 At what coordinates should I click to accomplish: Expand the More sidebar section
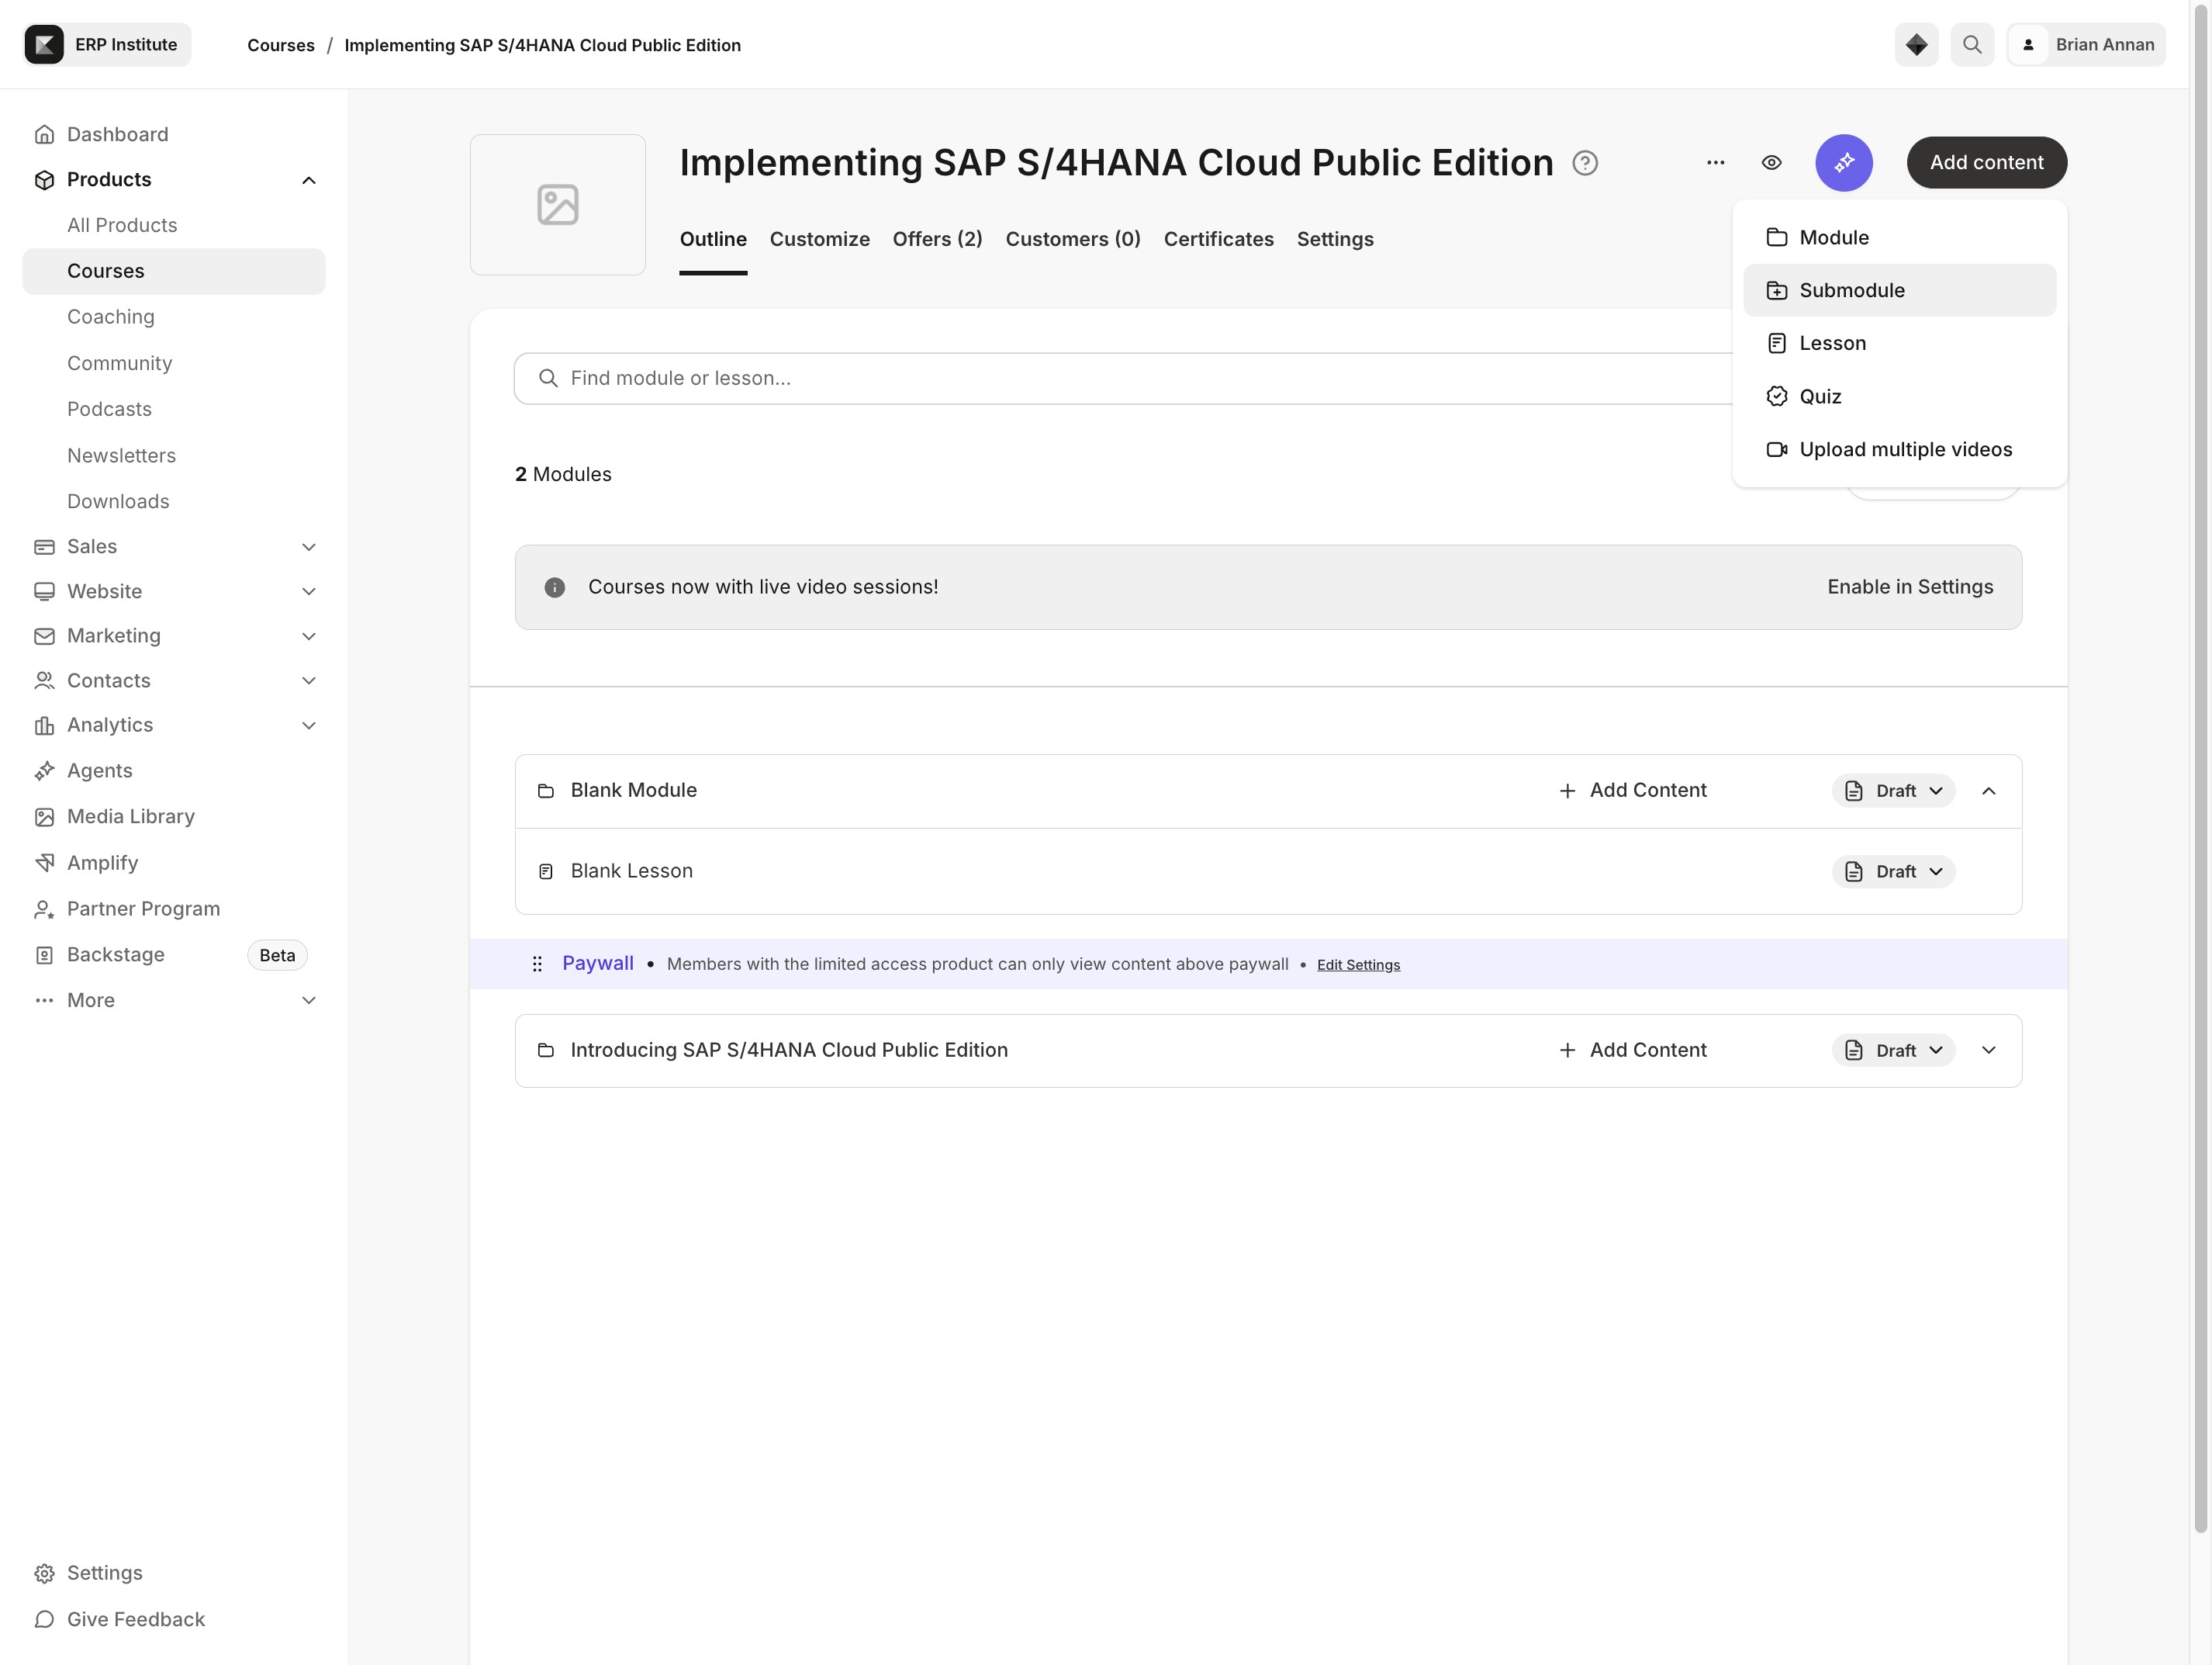[309, 1001]
